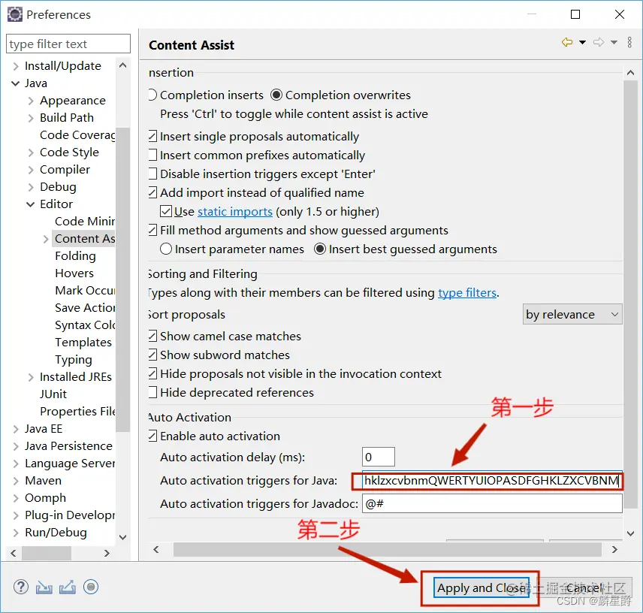
Task: Expand the Compiler tree node
Action: 31,170
